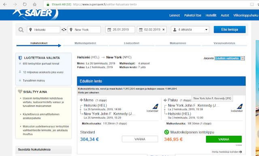This screenshot has width=259, height=156.
Task: Click the Sisältyy aina heart icon
Action: click(20, 92)
